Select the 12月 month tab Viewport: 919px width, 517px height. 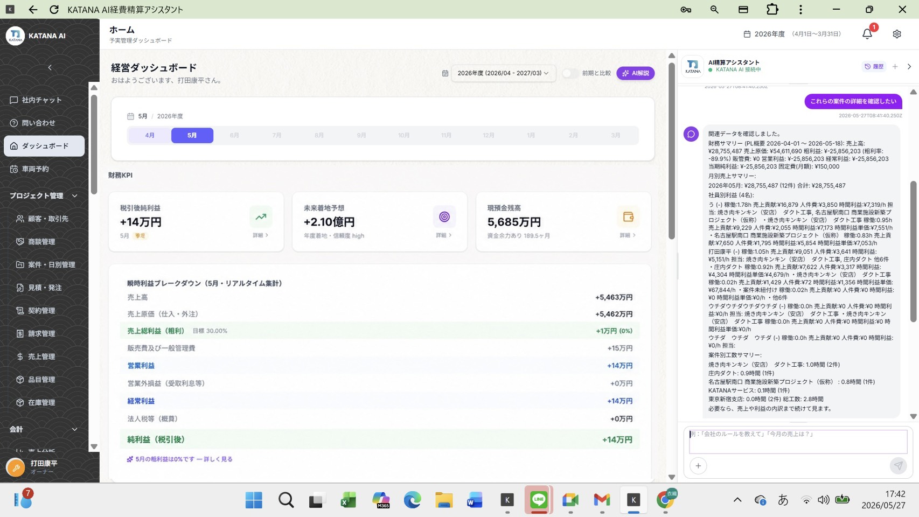click(489, 135)
